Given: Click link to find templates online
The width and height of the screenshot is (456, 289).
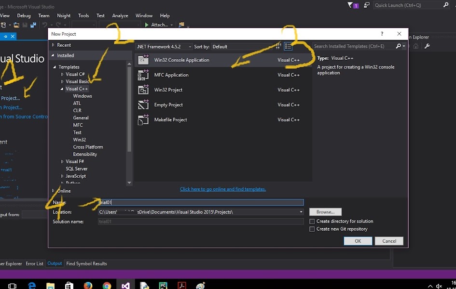Looking at the screenshot, I should [x=223, y=189].
